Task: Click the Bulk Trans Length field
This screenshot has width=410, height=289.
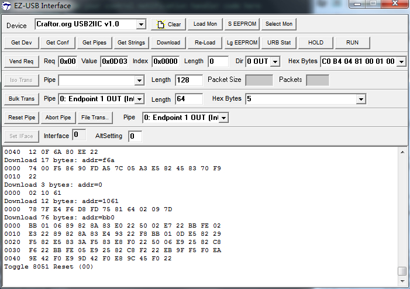Action: 188,99
